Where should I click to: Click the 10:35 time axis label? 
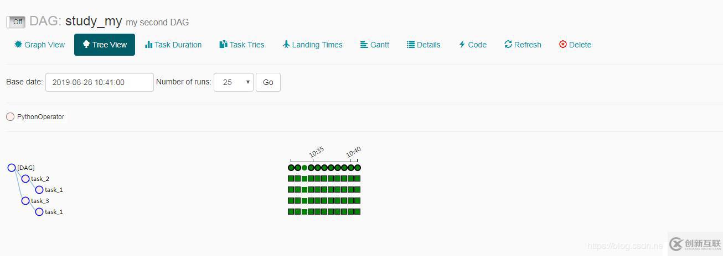(317, 152)
